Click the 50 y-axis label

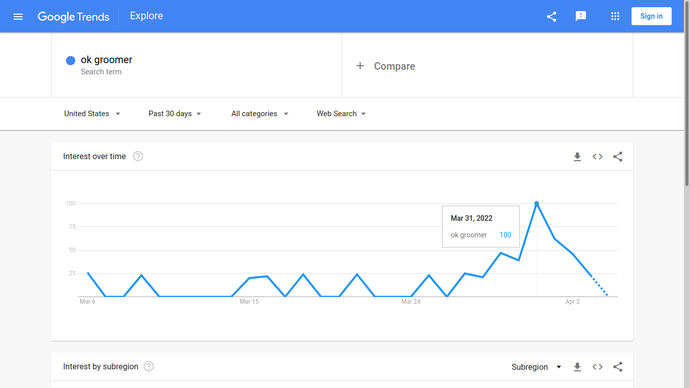point(72,250)
